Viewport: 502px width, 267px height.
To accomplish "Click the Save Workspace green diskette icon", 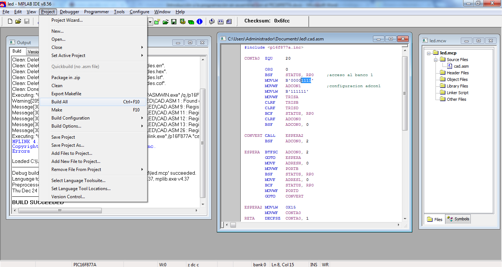I will [x=174, y=21].
